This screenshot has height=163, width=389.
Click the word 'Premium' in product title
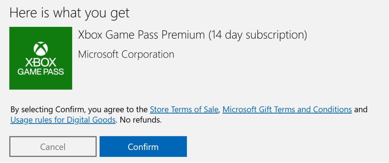(x=183, y=35)
